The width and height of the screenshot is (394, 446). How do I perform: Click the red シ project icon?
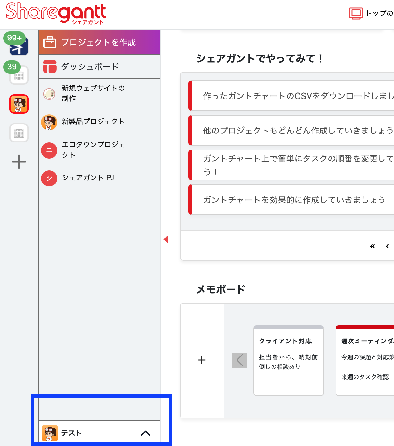[x=49, y=178]
